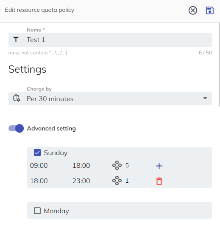The image size is (220, 232).
Task: Add a new Sunday time slot with plus icon
Action: tap(159, 166)
